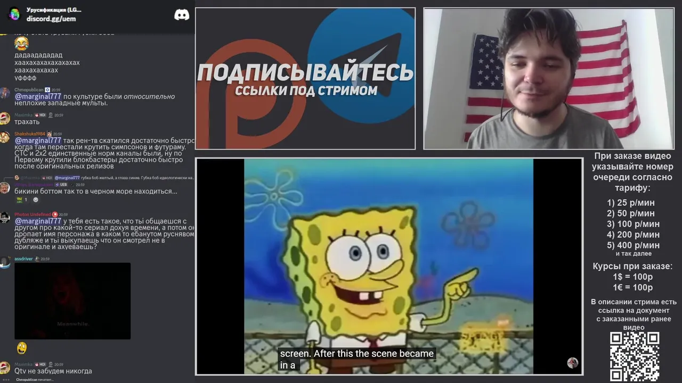Click the @marginal777 mention in Shakshuka1984's message
Image resolution: width=682 pixels, height=383 pixels.
point(38,141)
